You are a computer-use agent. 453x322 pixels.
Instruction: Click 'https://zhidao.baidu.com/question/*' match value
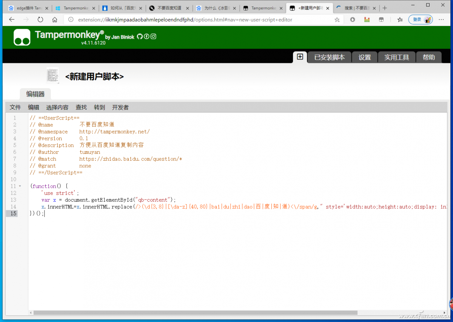tap(131, 159)
